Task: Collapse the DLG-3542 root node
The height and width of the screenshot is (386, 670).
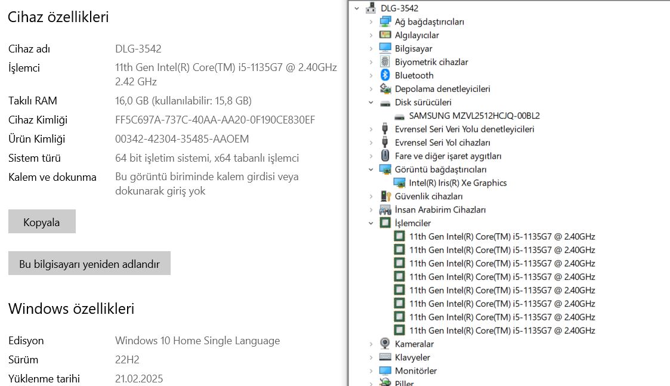Action: (357, 8)
